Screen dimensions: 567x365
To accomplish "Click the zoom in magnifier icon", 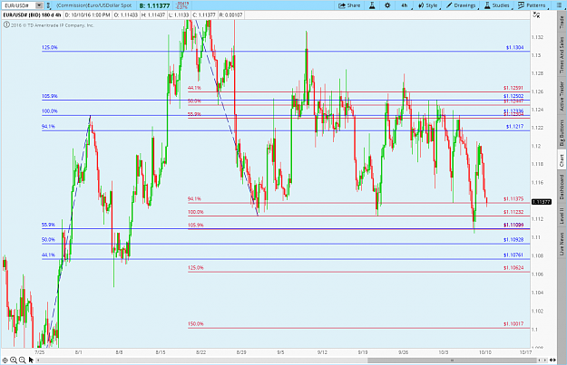I will click(x=14, y=360).
